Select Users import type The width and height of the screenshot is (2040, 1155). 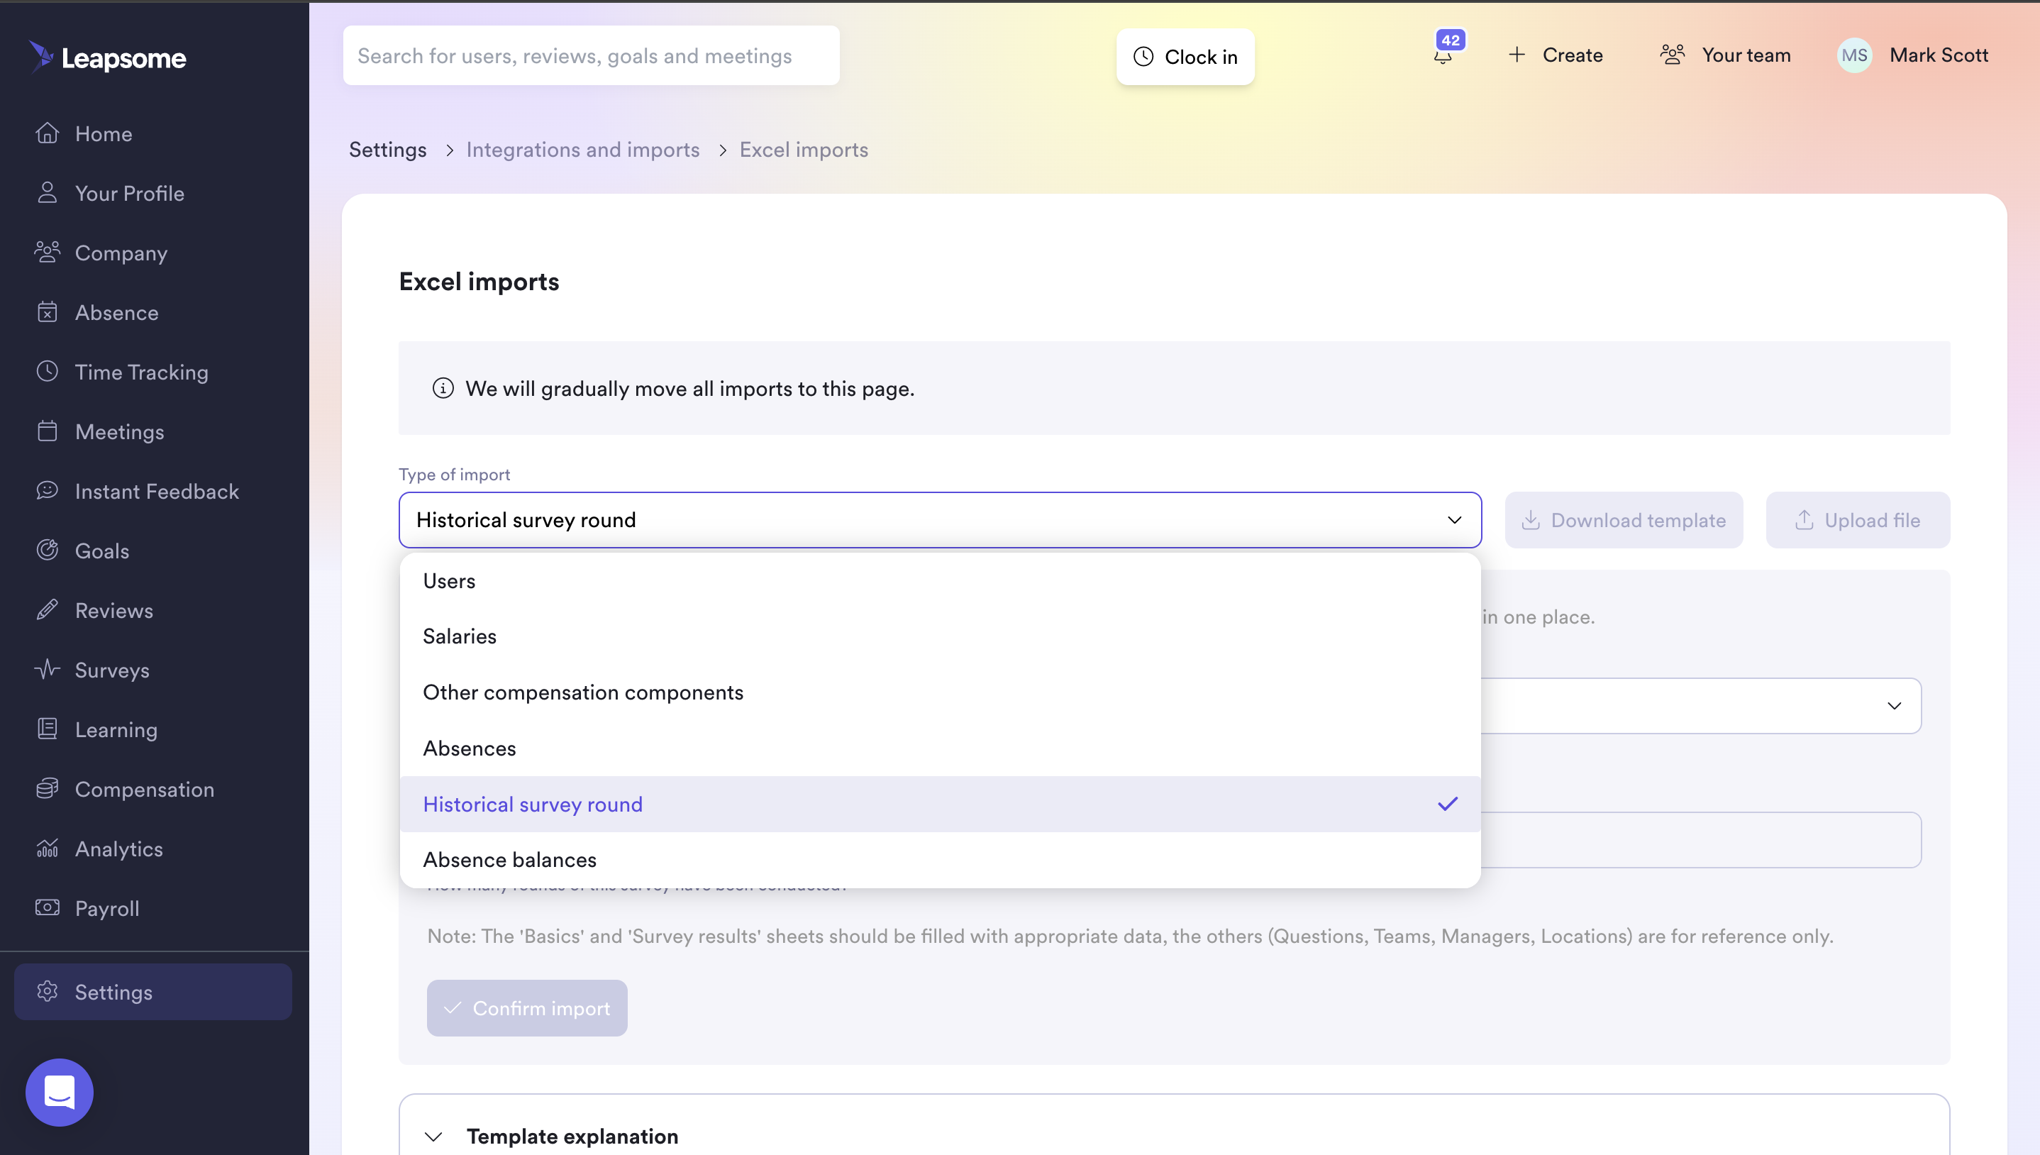coord(941,580)
